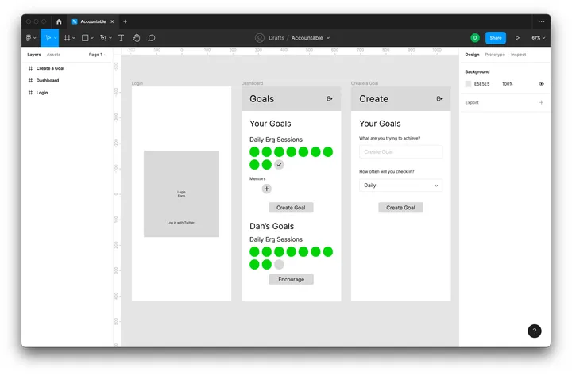Click the blue Share button
This screenshot has width=572, height=375.
pyautogui.click(x=496, y=38)
